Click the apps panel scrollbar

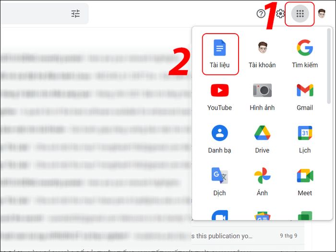click(329, 66)
